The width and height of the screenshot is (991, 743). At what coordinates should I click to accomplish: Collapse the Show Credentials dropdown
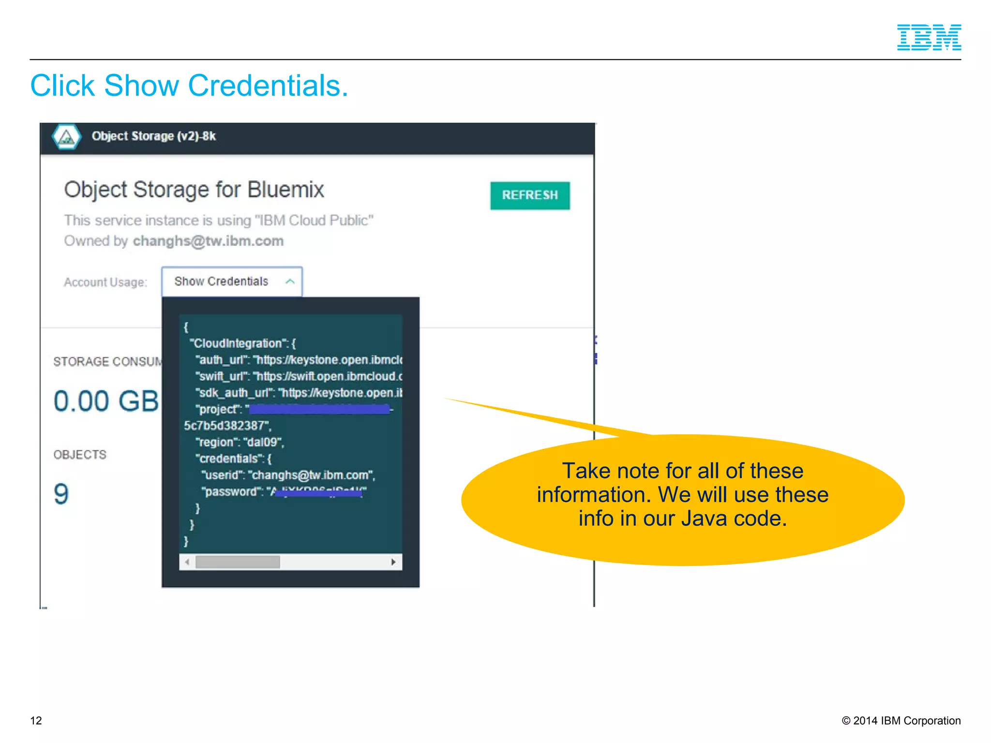(x=232, y=282)
